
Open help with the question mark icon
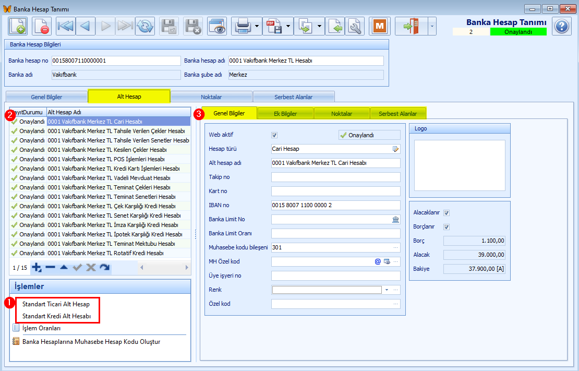562,26
